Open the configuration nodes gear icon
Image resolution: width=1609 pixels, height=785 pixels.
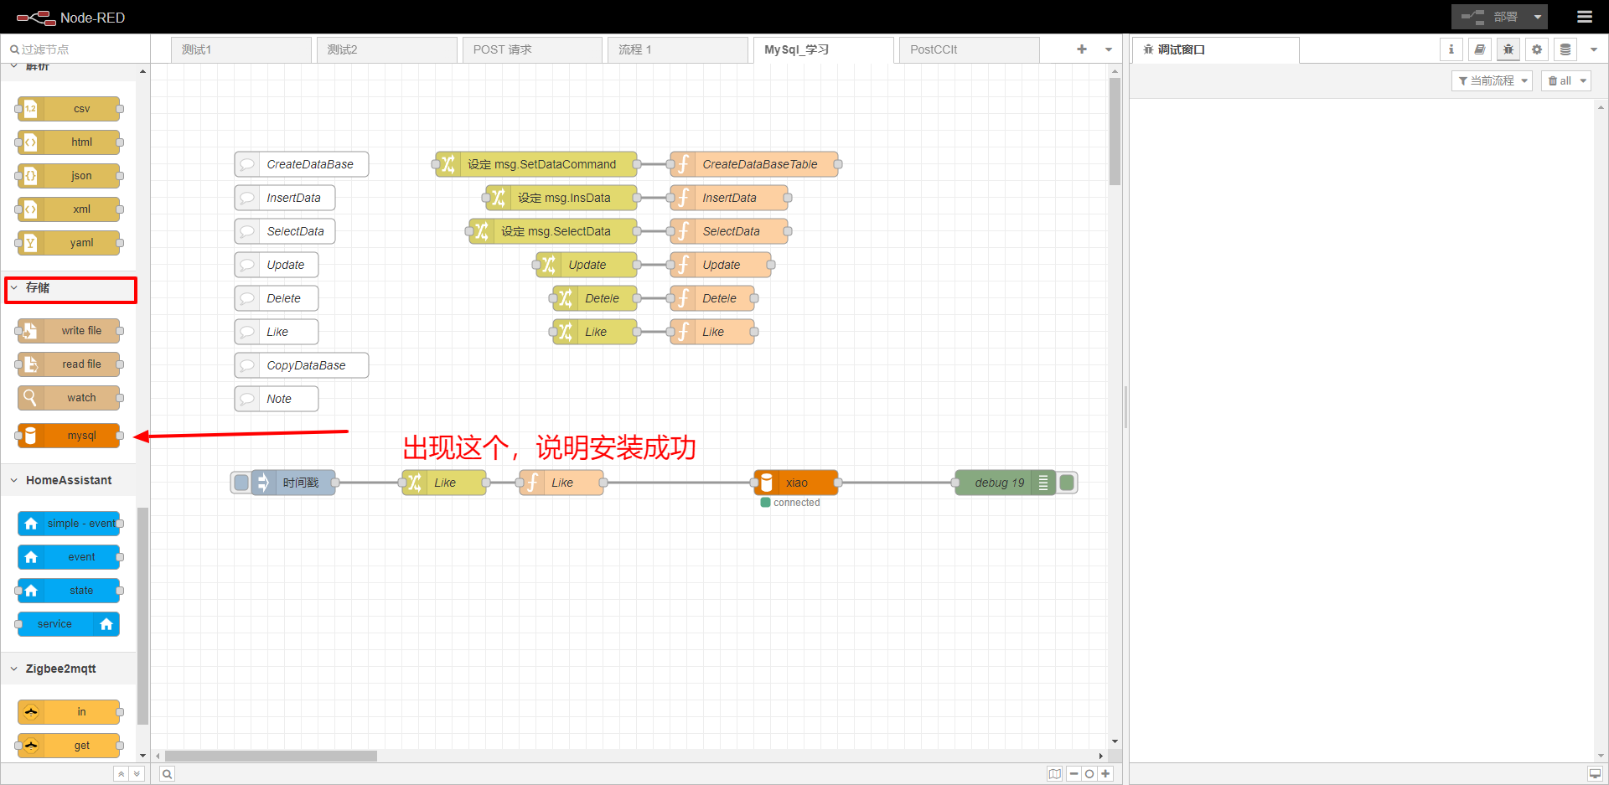(1537, 49)
